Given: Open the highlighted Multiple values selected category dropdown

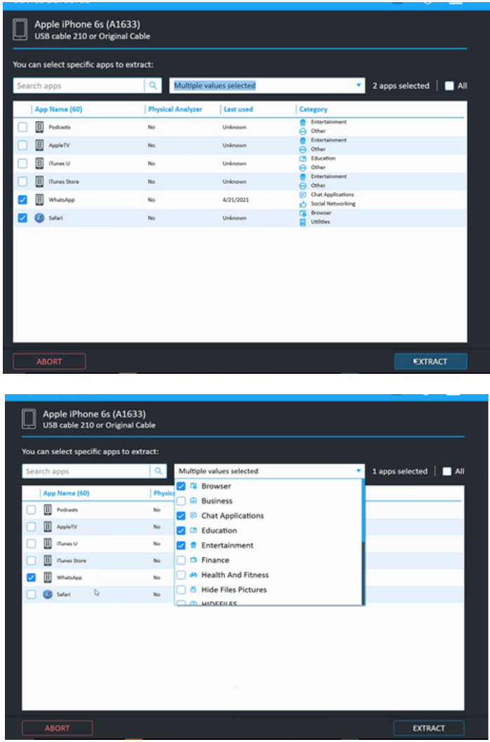Looking at the screenshot, I should coord(267,86).
